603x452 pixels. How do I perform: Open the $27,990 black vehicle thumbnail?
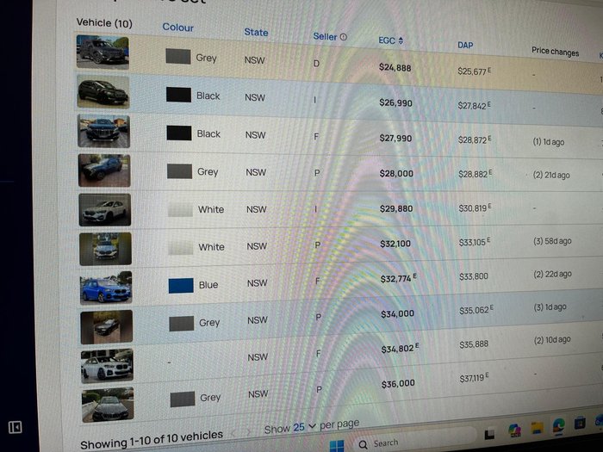coord(104,131)
